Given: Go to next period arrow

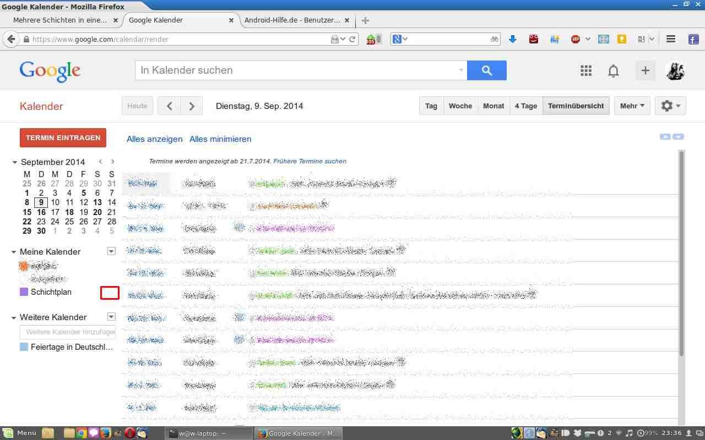Looking at the screenshot, I should click(192, 106).
